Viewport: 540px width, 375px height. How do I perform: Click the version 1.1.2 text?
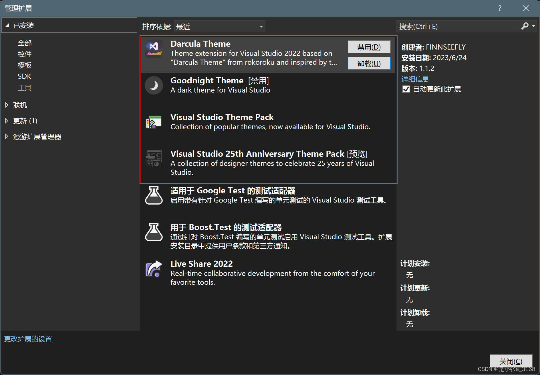pos(426,68)
